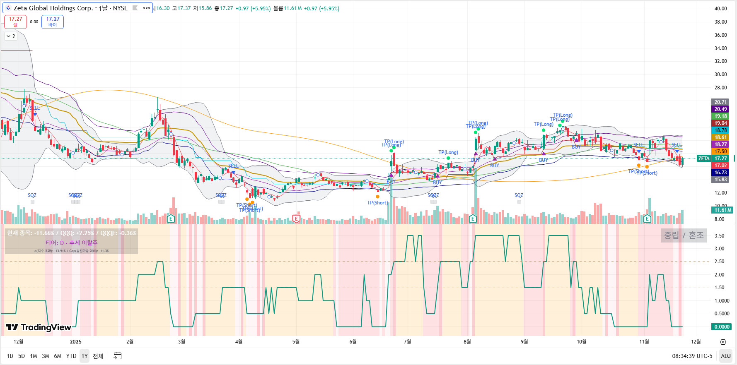This screenshot has height=365, width=737.
Task: Click the TP(Long) label in mid-July
Action: [448, 152]
